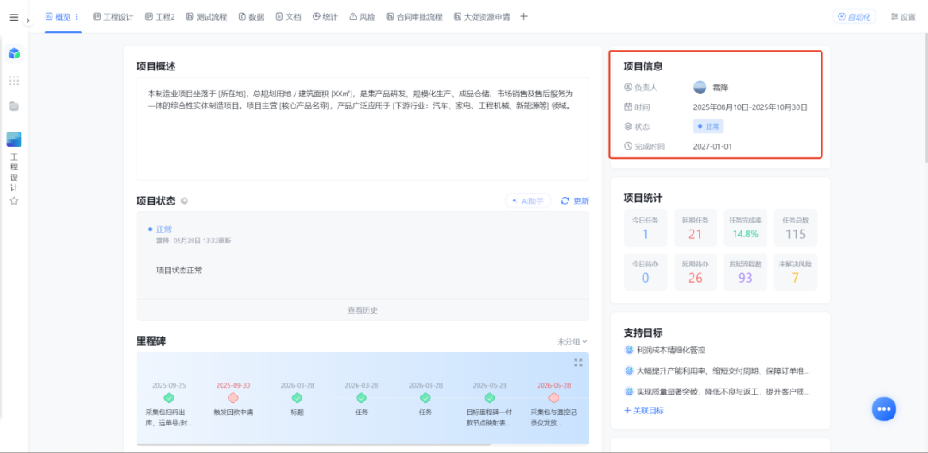
Task: Add a new tab with plus icon
Action: click(x=523, y=16)
